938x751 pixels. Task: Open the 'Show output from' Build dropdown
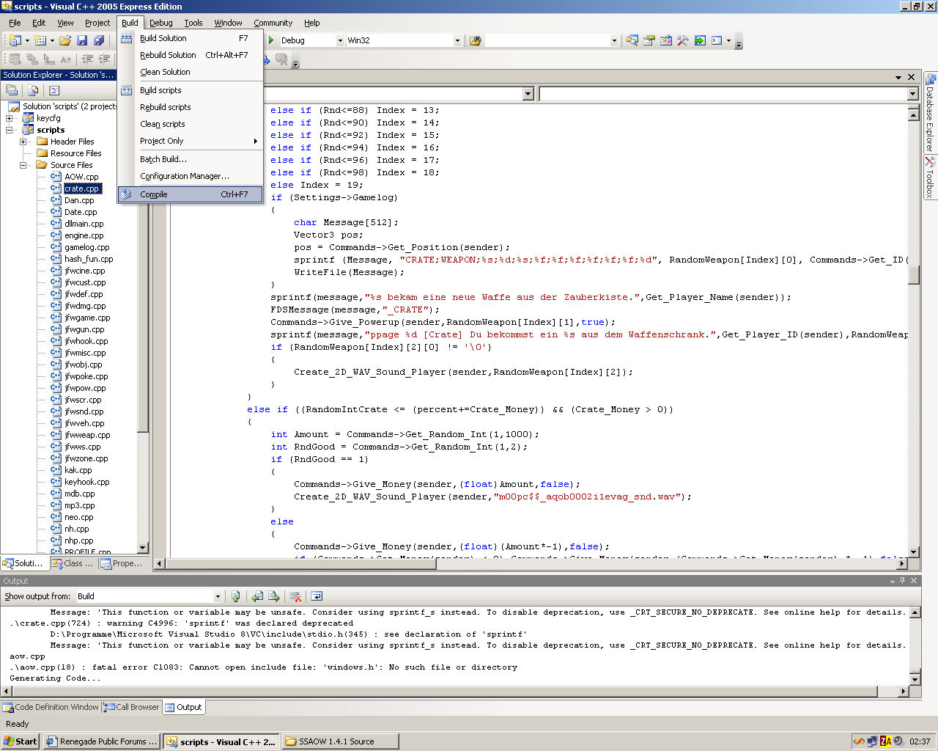(x=218, y=596)
